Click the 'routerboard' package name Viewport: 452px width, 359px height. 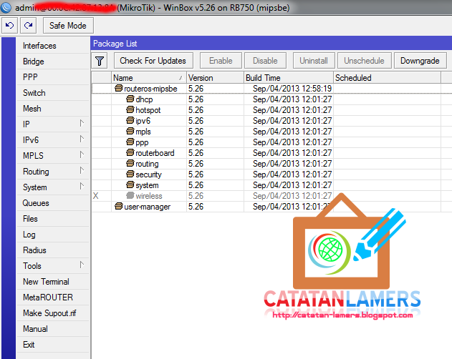pyautogui.click(x=155, y=153)
